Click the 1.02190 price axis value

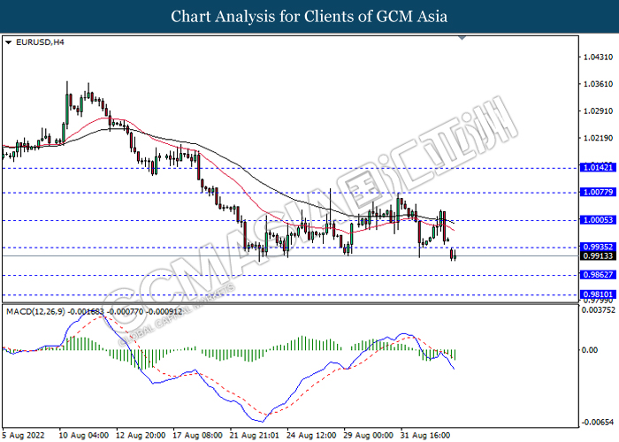598,138
